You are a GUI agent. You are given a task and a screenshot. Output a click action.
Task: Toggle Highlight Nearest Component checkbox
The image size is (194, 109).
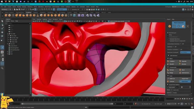click(169, 41)
